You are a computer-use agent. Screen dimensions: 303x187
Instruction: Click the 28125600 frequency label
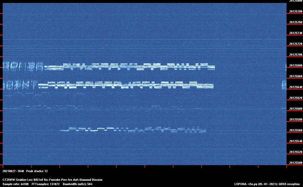pos(296,109)
